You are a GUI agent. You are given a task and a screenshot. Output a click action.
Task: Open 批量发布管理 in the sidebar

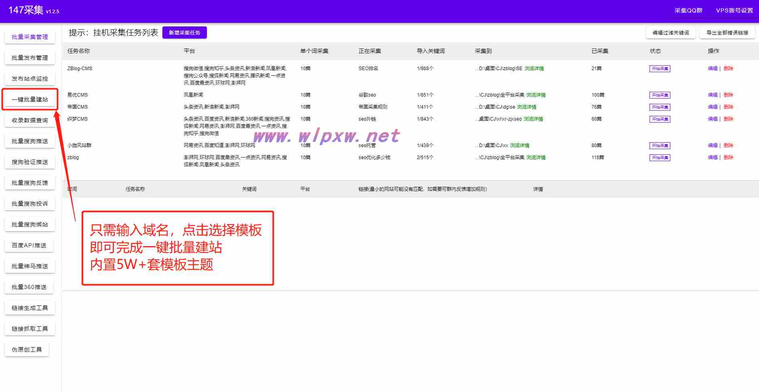[30, 58]
